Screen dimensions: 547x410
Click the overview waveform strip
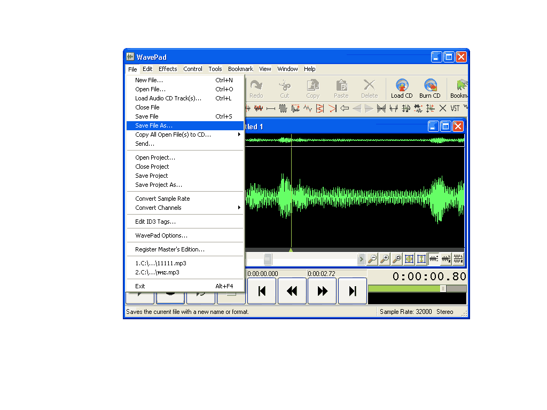(355, 140)
